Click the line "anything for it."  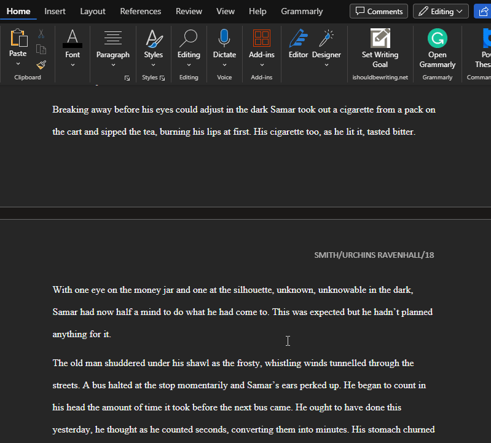click(x=82, y=334)
